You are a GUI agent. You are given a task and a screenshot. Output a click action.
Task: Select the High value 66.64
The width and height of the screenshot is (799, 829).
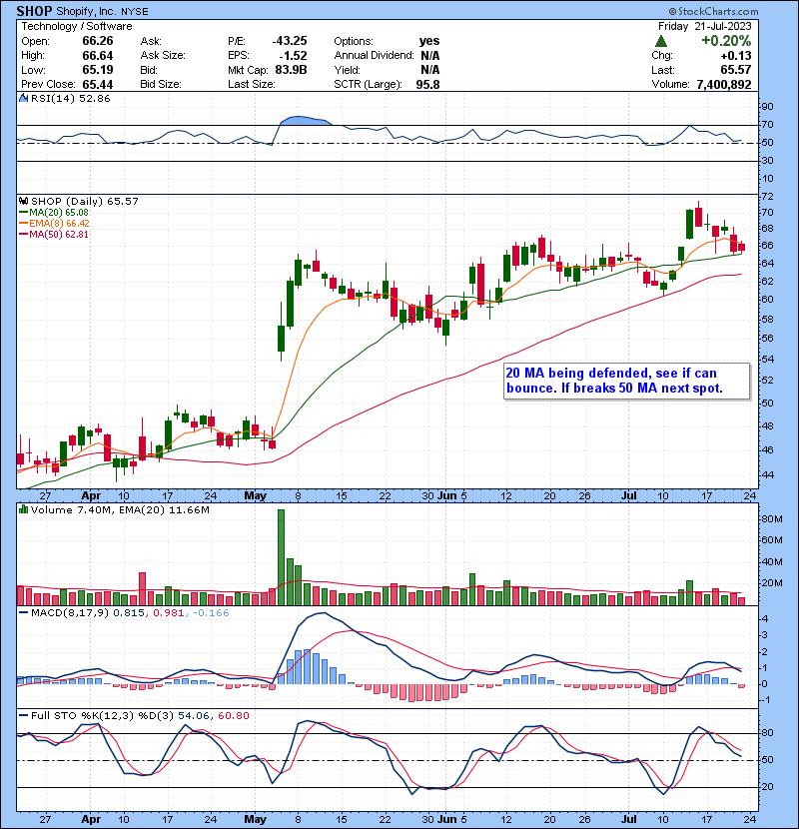pyautogui.click(x=98, y=56)
